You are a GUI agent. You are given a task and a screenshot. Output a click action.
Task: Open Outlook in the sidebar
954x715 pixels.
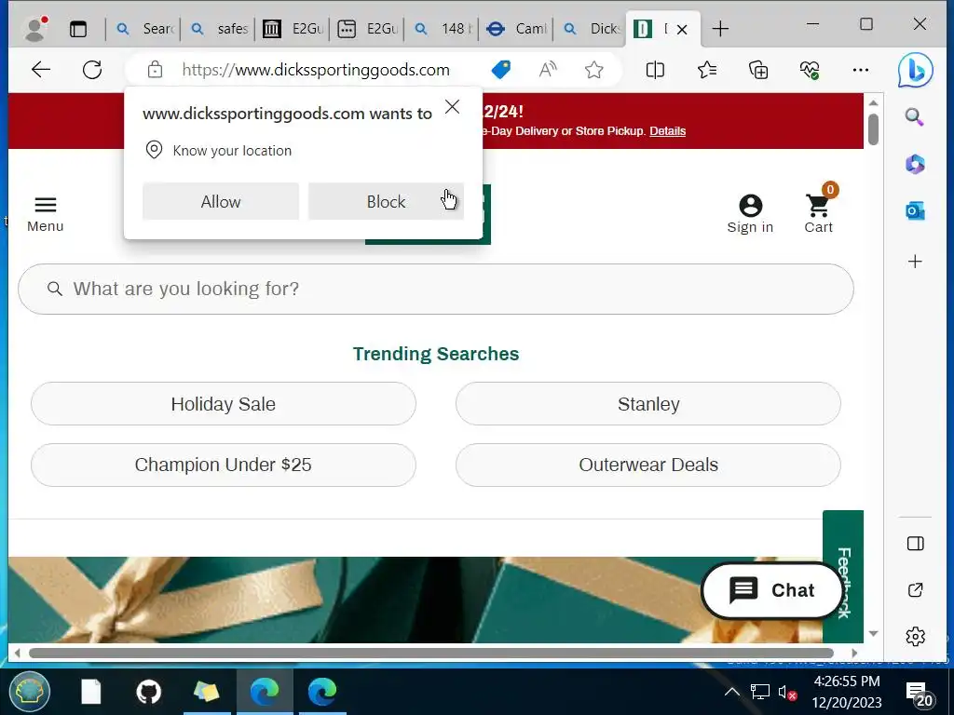pos(915,211)
